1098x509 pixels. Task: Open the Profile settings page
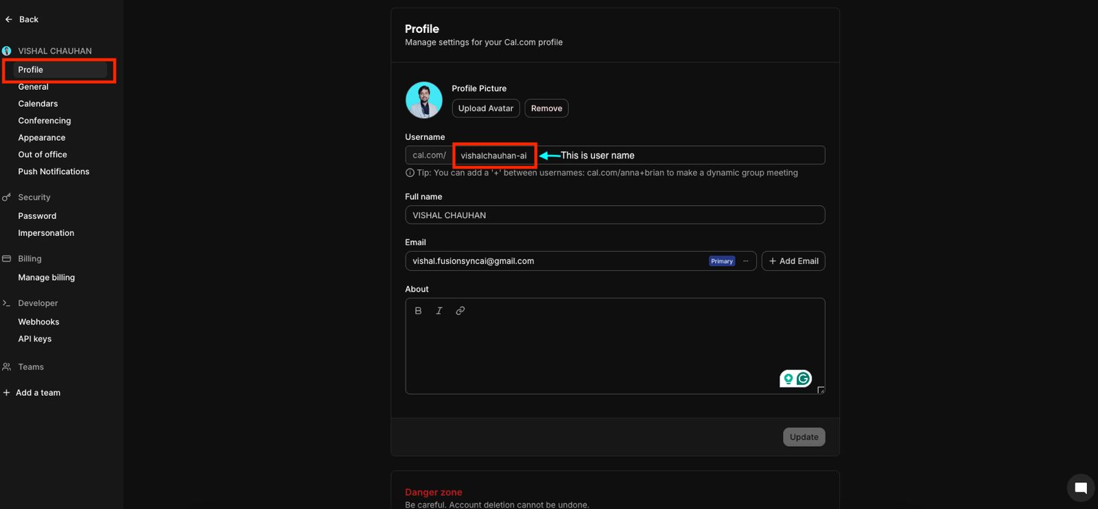point(60,69)
